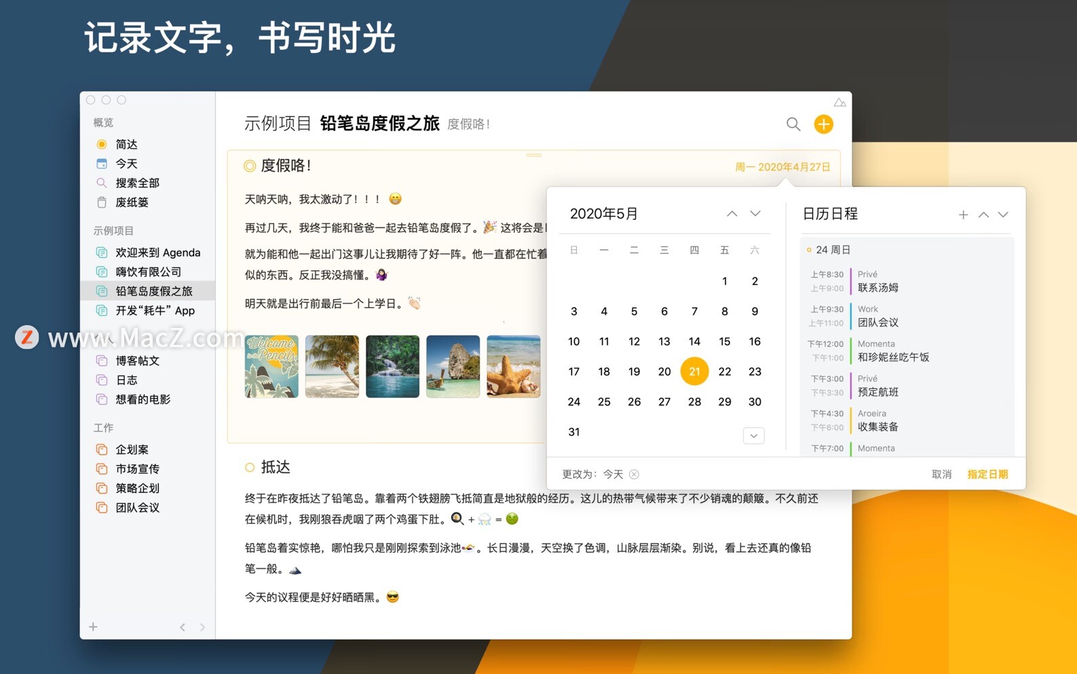Add calendar event with plus icon

tap(963, 214)
